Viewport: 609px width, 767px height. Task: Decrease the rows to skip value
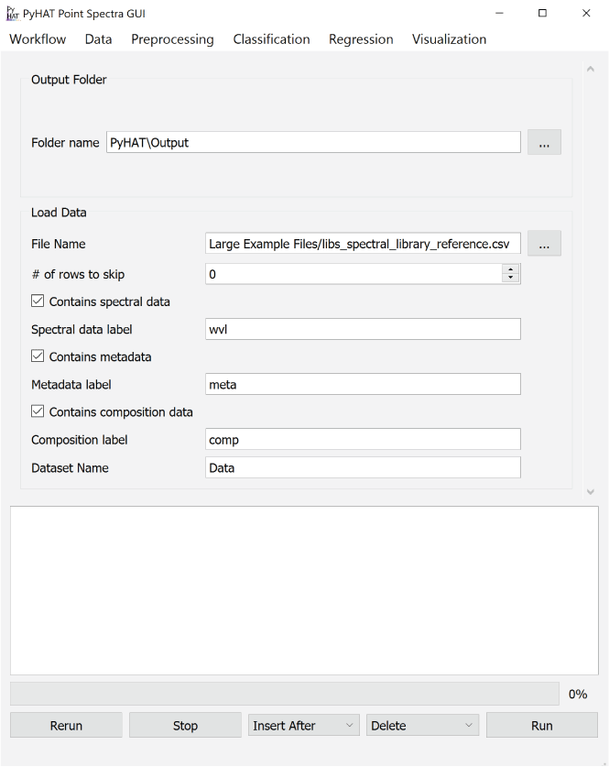(x=511, y=278)
